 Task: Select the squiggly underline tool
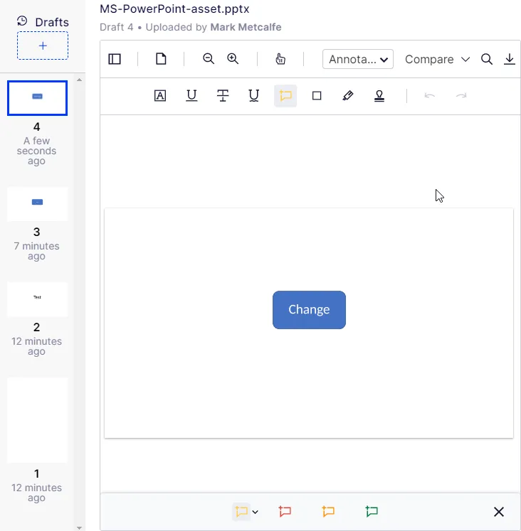tap(254, 96)
